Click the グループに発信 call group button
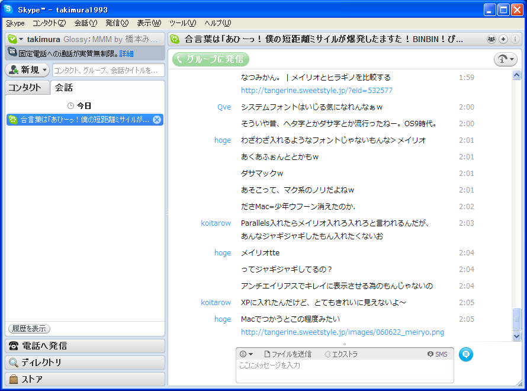527x391 pixels. [211, 59]
